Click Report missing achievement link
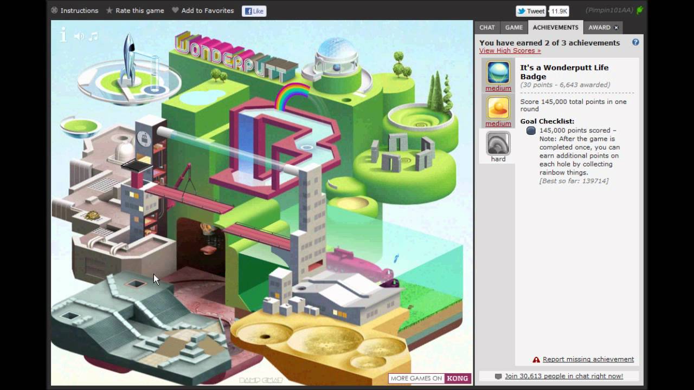 588,359
